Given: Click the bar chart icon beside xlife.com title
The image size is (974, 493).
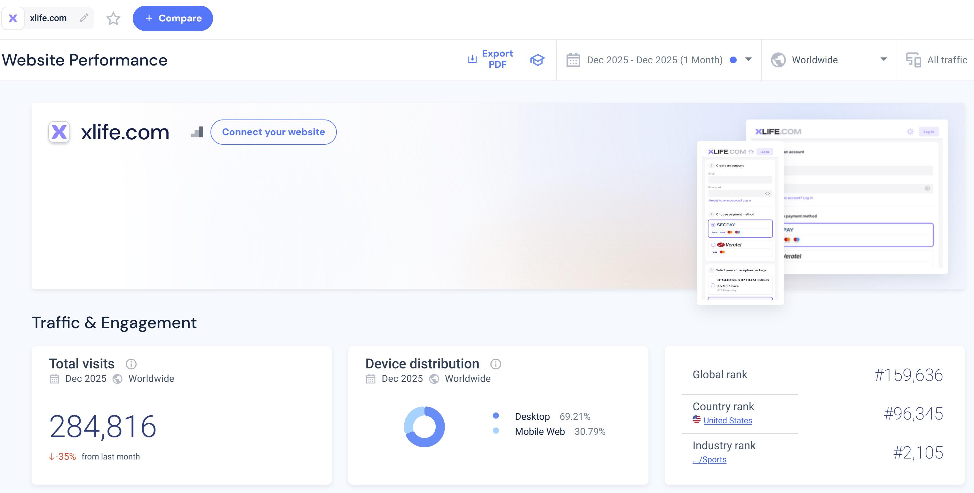Looking at the screenshot, I should 197,132.
